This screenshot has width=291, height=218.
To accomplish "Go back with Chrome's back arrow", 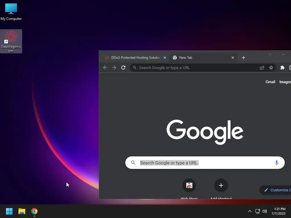I will coord(105,68).
